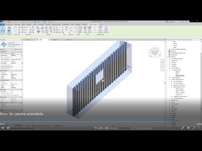The height and width of the screenshot is (151, 202).
Task: Click Edit Profile
Action: coord(85,29)
